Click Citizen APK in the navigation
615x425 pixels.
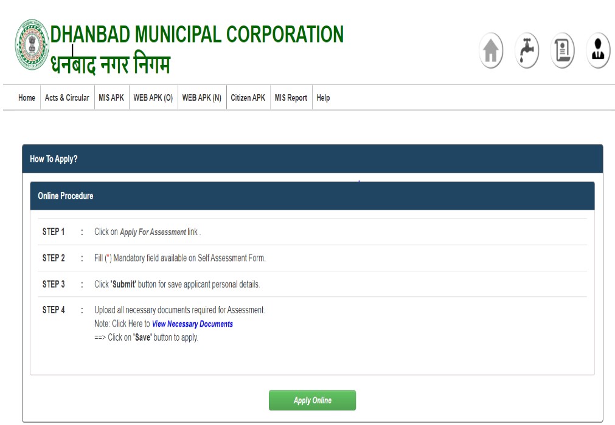(248, 97)
